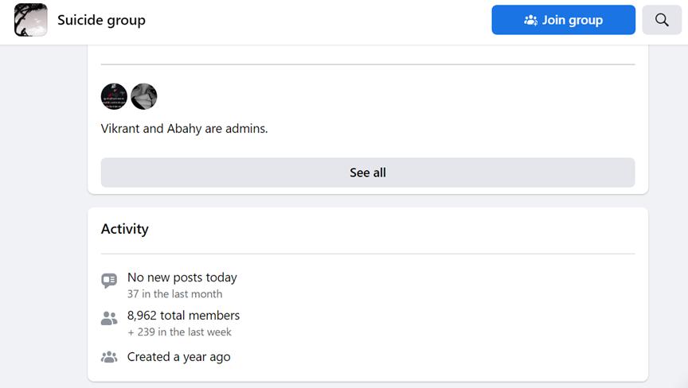Click the people icon inside Join group
The height and width of the screenshot is (388, 688).
530,20
